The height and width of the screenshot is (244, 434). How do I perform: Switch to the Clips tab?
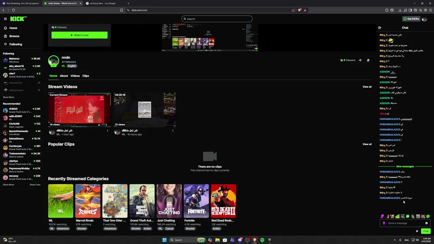(85, 76)
